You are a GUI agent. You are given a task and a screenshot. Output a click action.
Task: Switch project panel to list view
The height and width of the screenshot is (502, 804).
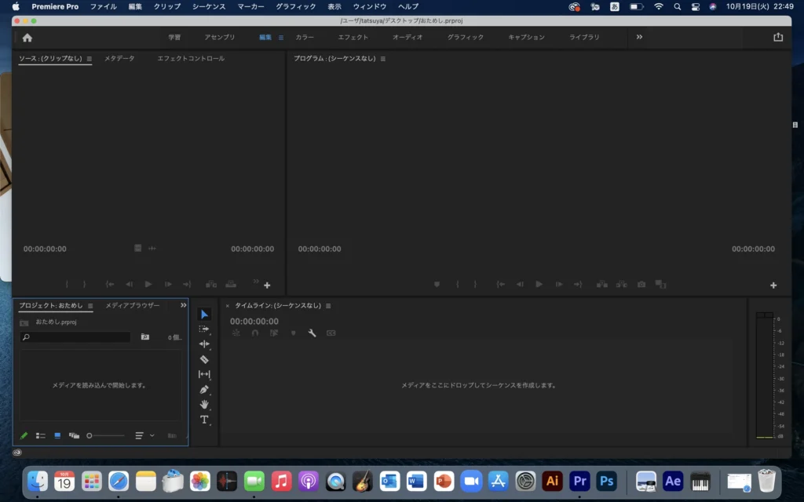[41, 435]
